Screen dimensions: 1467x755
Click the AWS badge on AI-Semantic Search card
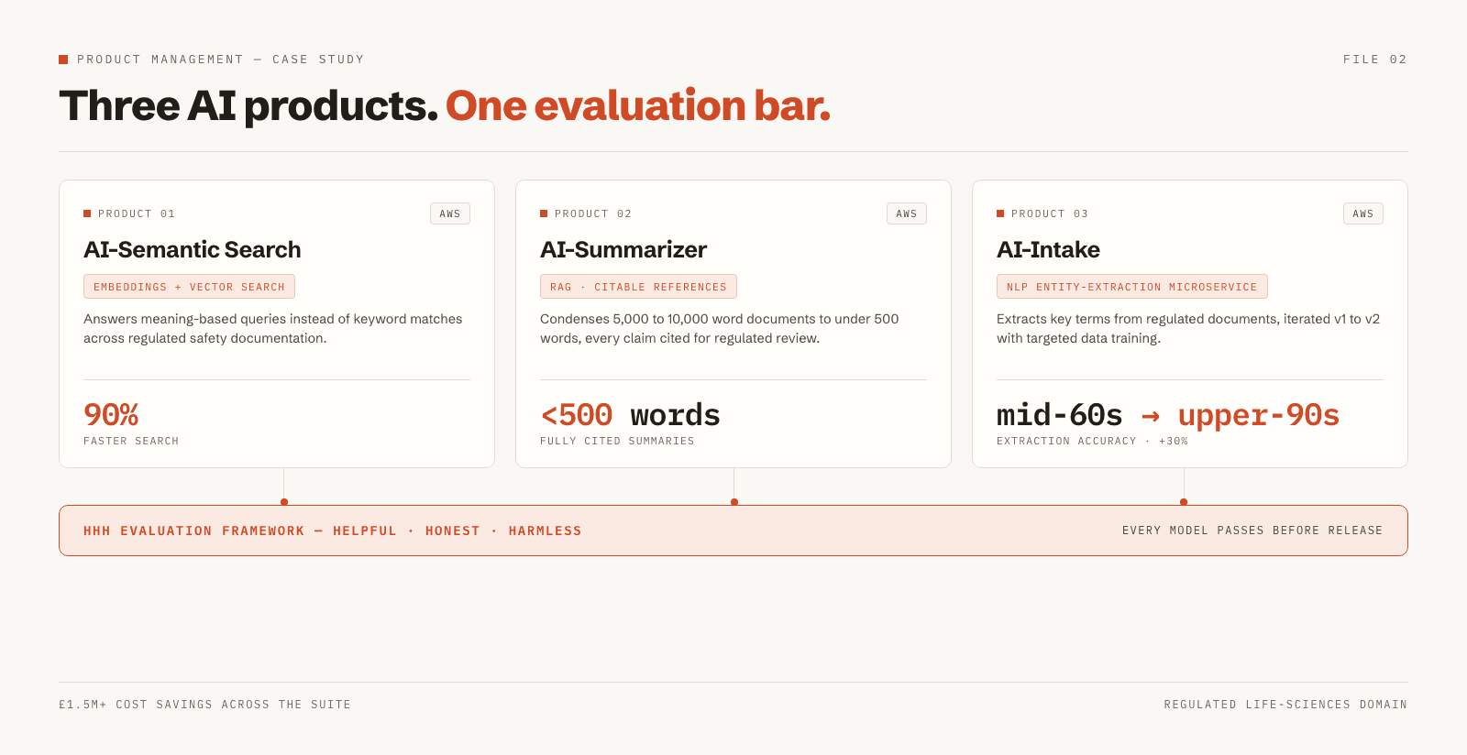click(x=450, y=213)
